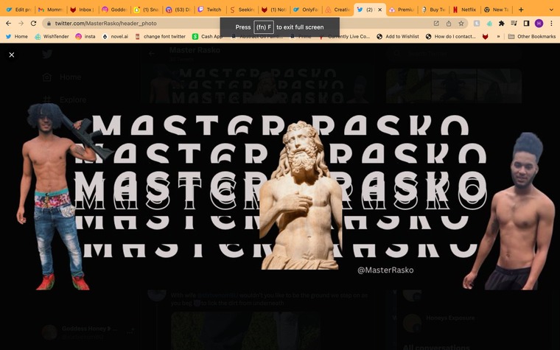
Task: Go back with the browser back arrow
Action: (x=9, y=24)
